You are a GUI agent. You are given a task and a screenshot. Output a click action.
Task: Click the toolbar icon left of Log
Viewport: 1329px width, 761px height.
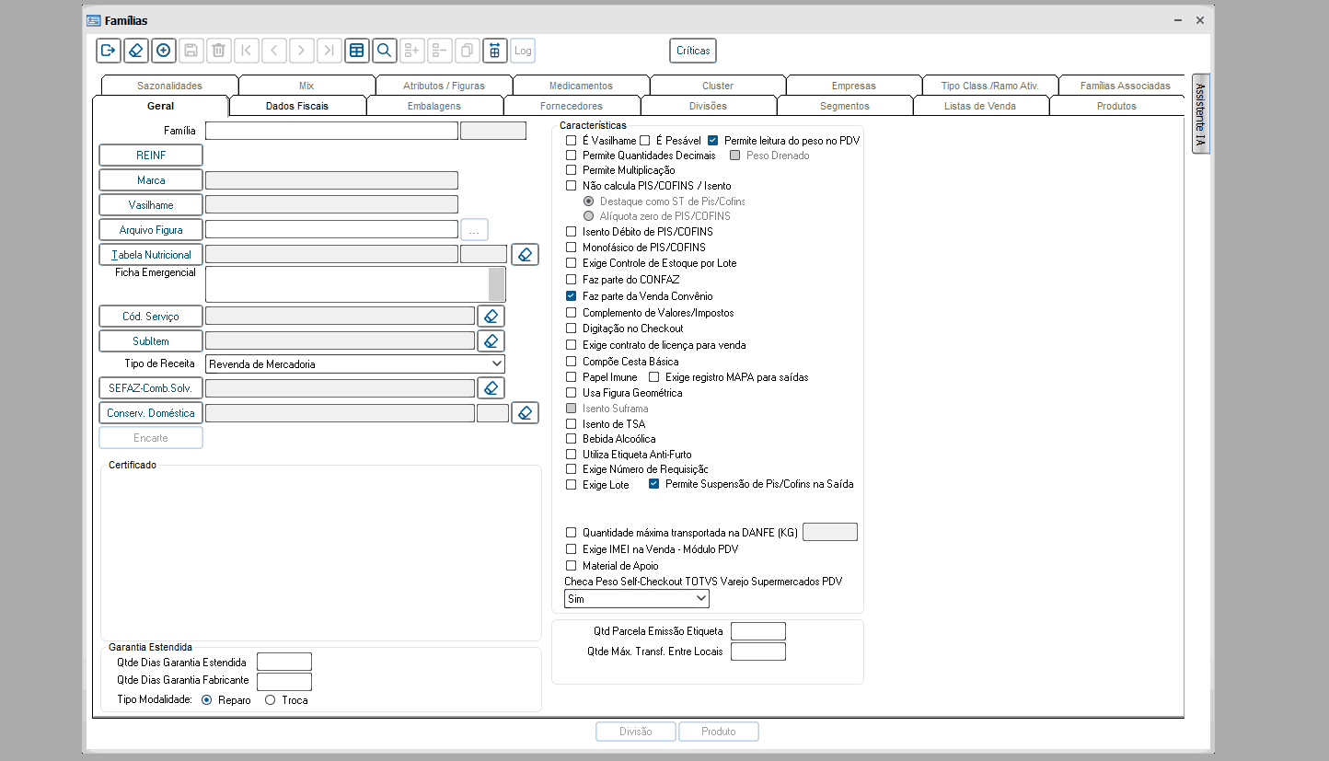495,51
